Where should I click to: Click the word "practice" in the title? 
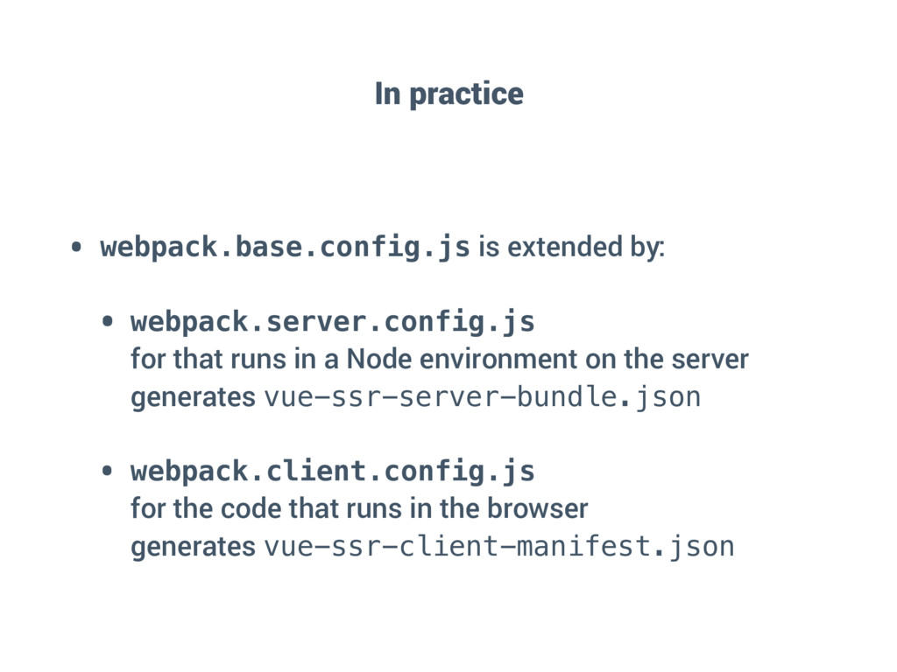point(466,94)
